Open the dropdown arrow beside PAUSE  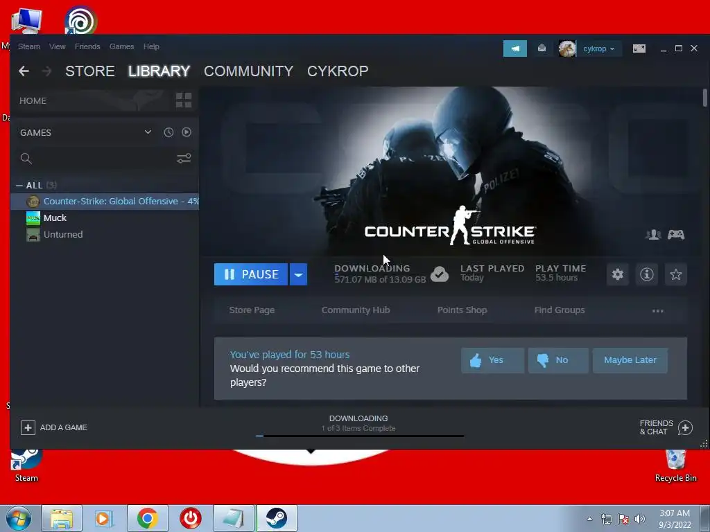click(298, 274)
